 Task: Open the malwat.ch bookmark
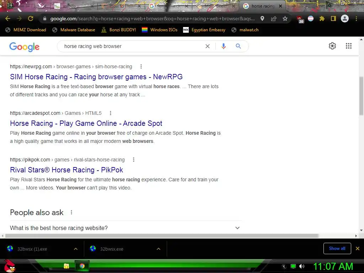[x=245, y=30]
